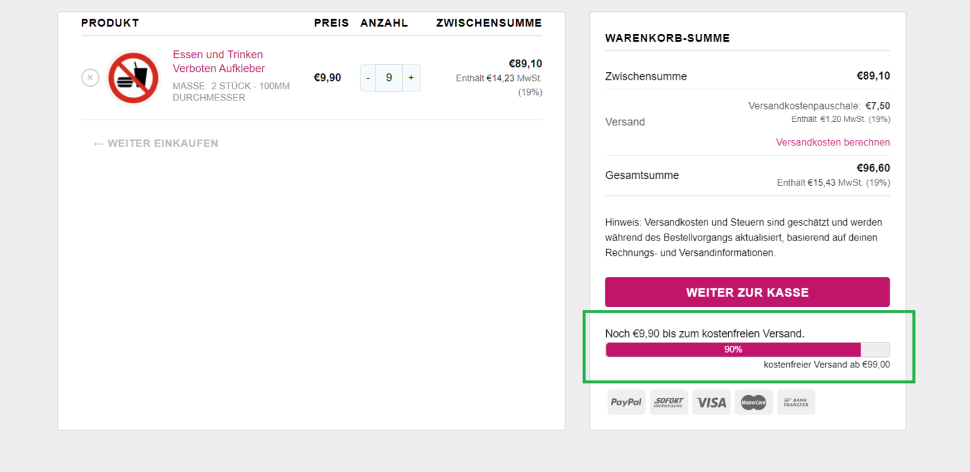Go back via Weiter Einkaufen link
This screenshot has width=970, height=472.
[x=156, y=143]
